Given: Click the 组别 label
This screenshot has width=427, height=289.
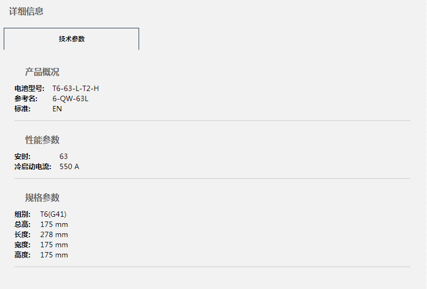Looking at the screenshot, I should [22, 214].
